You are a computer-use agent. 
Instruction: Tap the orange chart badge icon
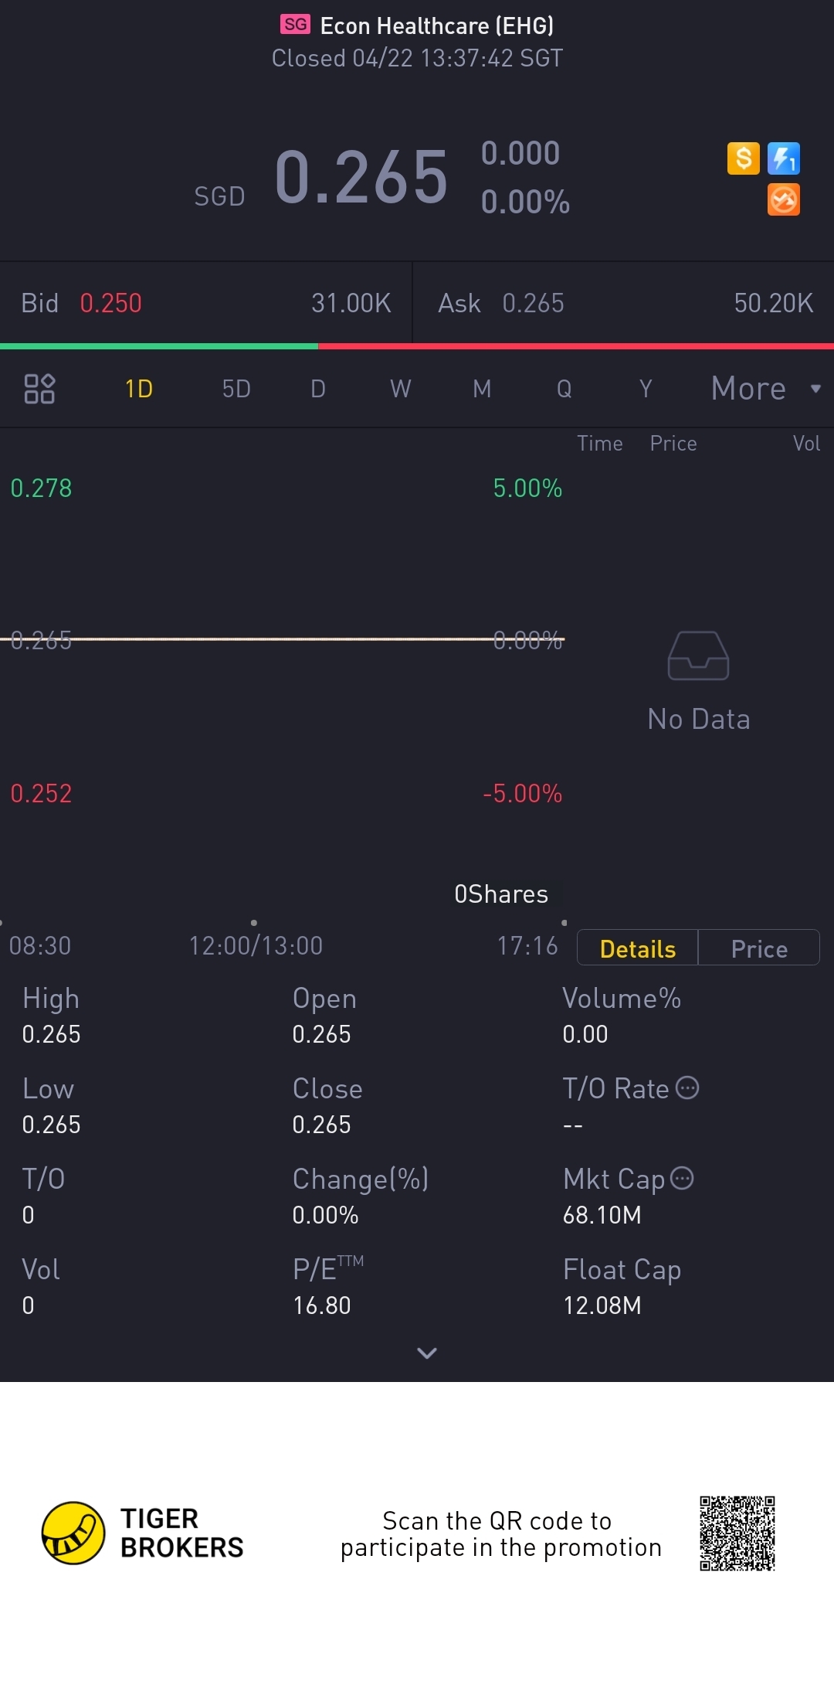coord(784,199)
